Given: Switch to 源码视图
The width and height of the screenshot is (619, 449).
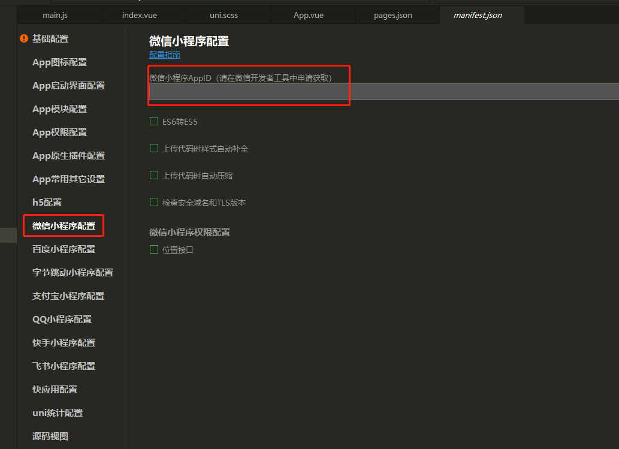Looking at the screenshot, I should 50,436.
